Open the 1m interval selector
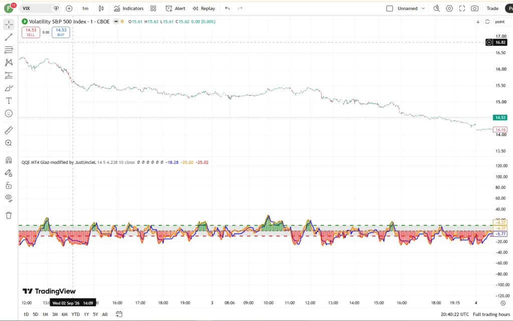The image size is (513, 321). [85, 9]
